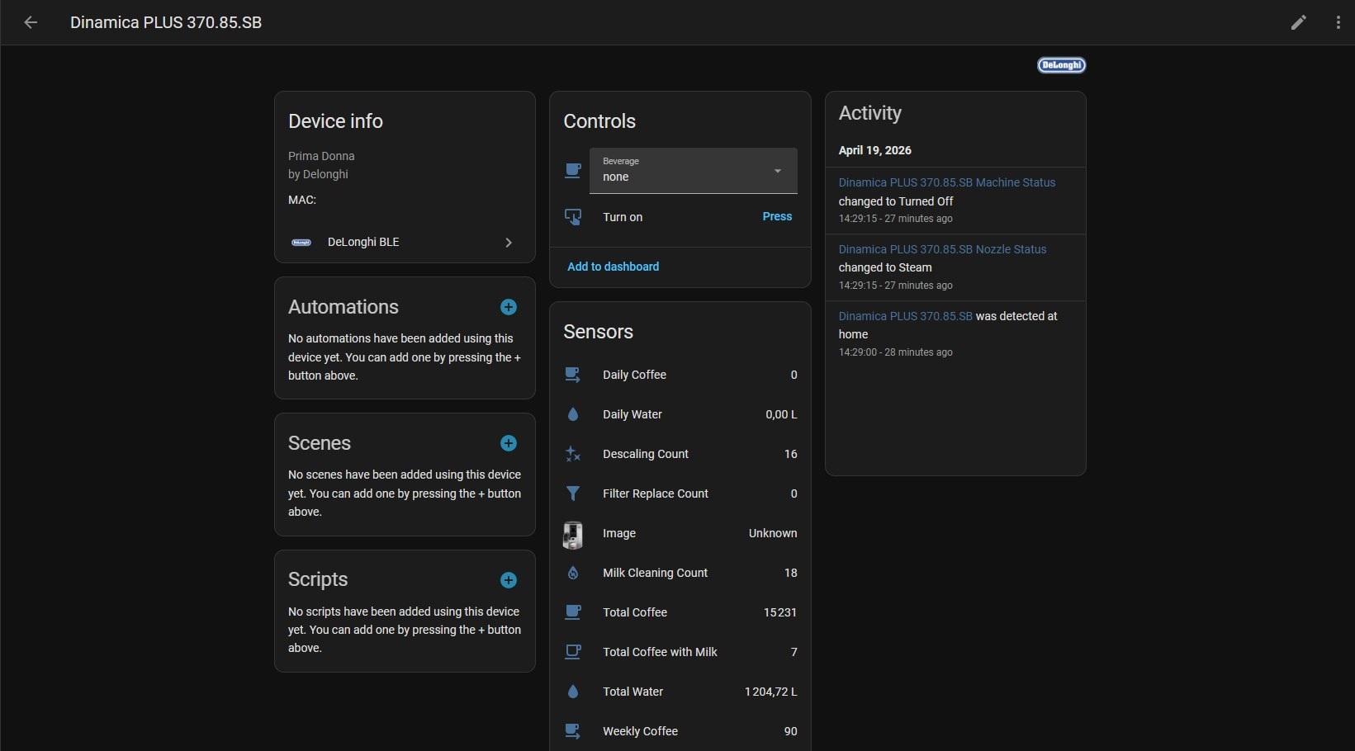Click the 14:29:00 - 28 minutes ago timestamp
This screenshot has height=751, width=1355.
point(896,352)
